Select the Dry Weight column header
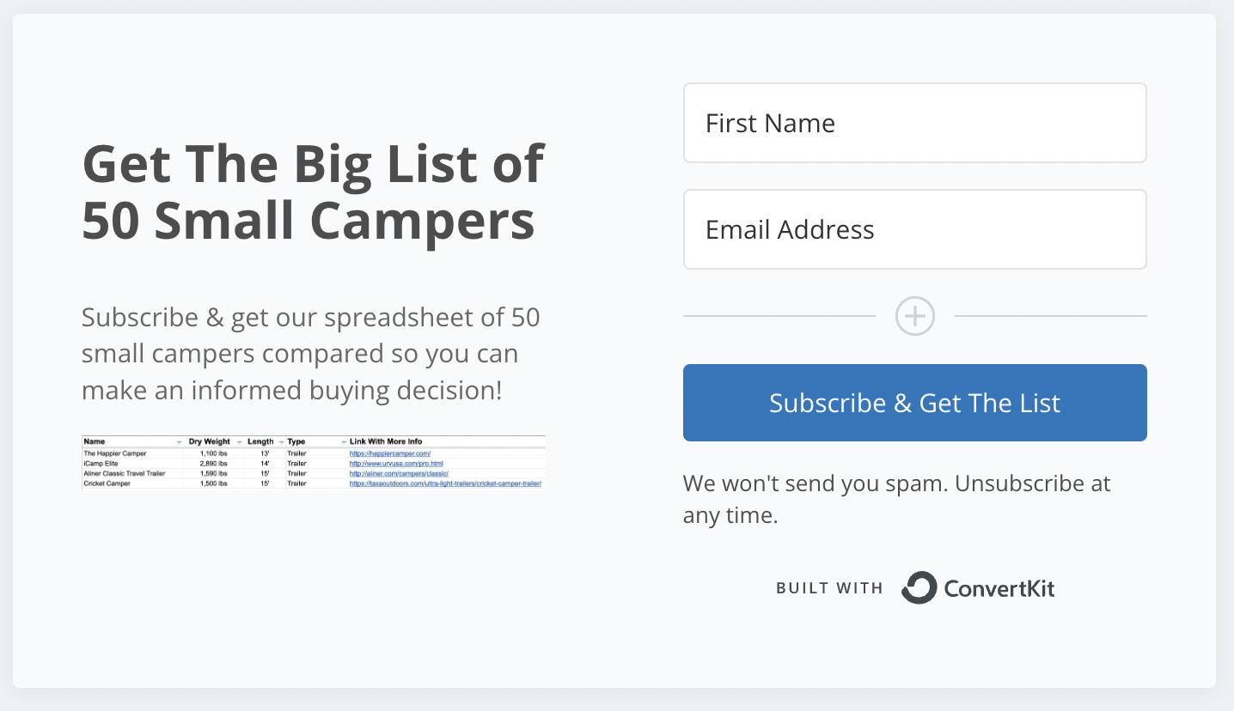The height and width of the screenshot is (711, 1234). [208, 441]
